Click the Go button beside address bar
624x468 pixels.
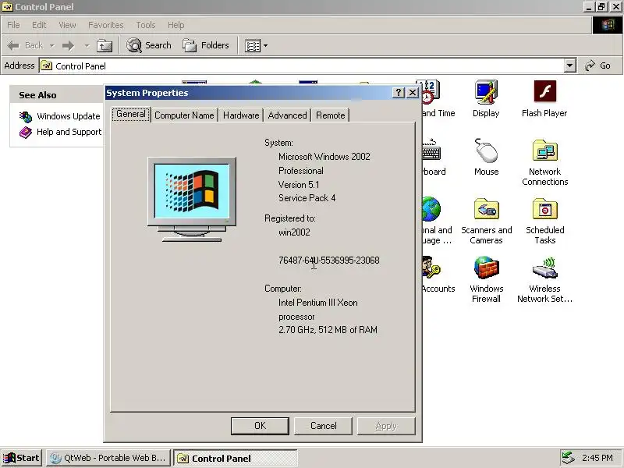(x=597, y=66)
